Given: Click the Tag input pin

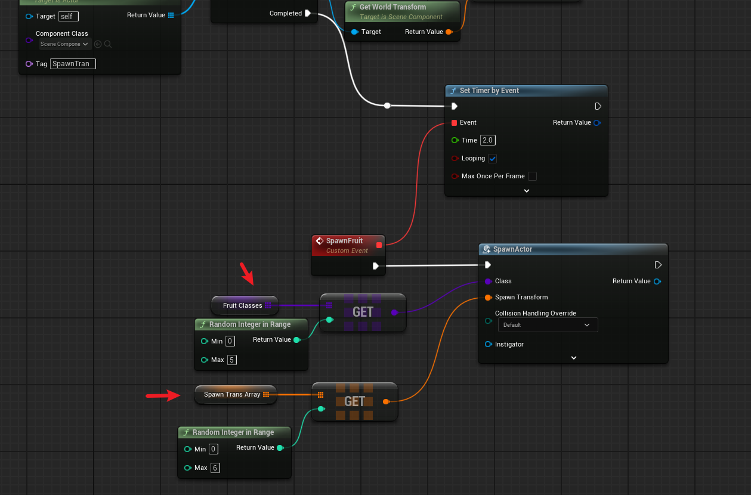Looking at the screenshot, I should 29,64.
